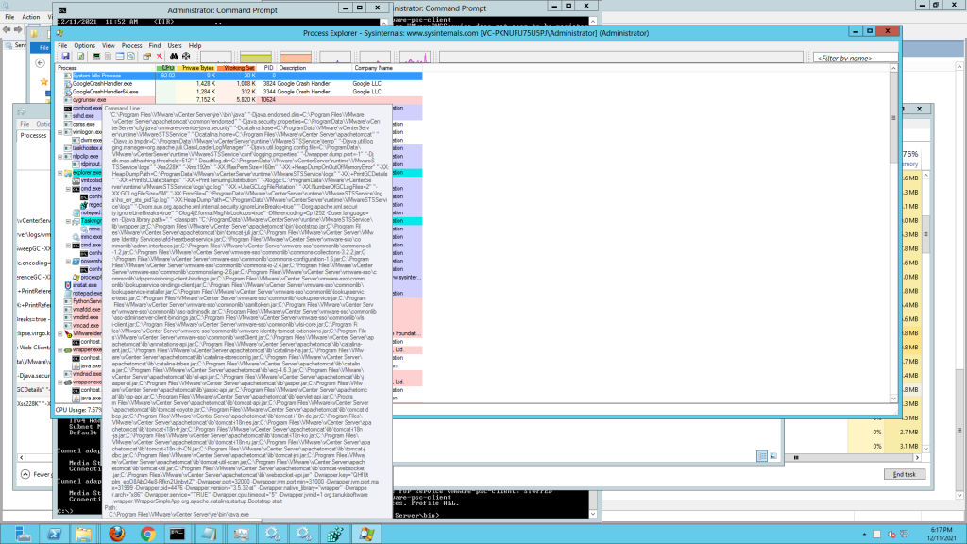The image size is (967, 544).
Task: Sort by the Working Set column header
Action: [237, 68]
